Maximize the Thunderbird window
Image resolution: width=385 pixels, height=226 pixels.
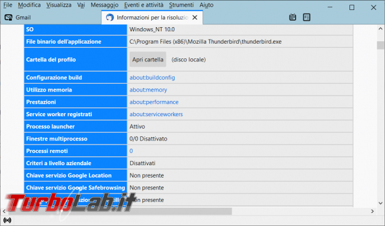(352, 7)
